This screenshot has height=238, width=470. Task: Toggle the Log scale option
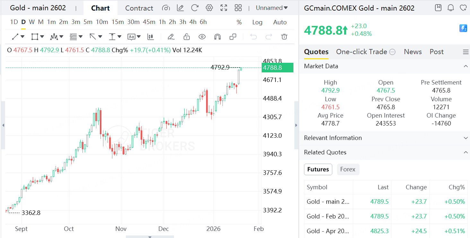click(257, 22)
